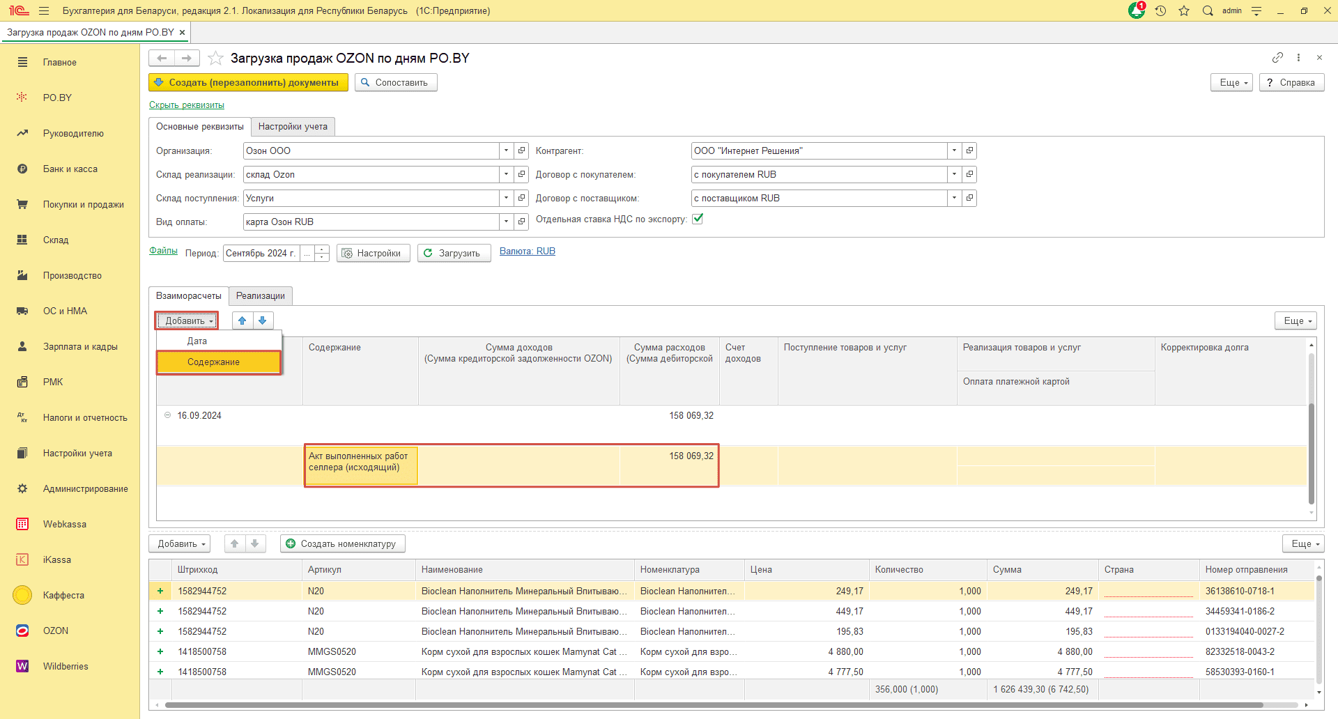Open Склад поступления dropdown arrow

click(x=507, y=198)
